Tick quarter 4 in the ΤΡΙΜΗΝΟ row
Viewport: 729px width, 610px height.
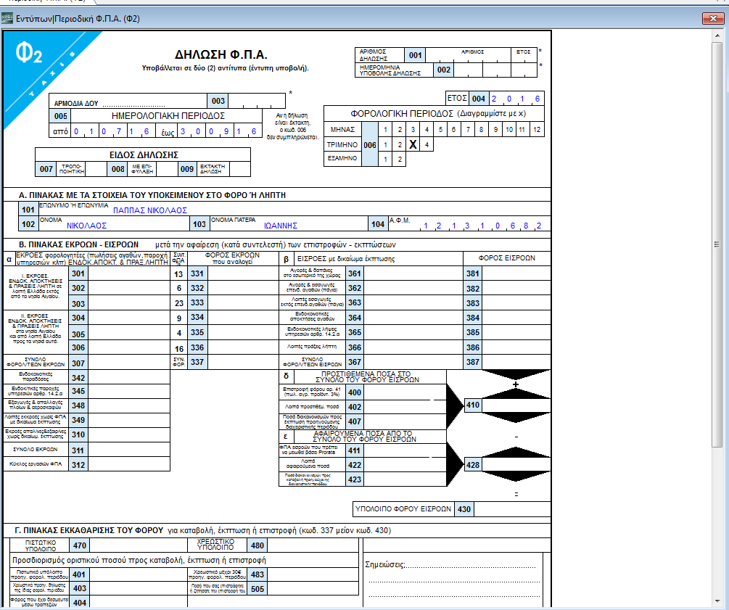tap(427, 144)
